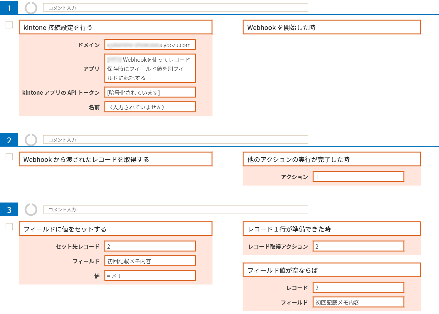Click the フィールド field under フィールド値が空ならば

(x=358, y=302)
